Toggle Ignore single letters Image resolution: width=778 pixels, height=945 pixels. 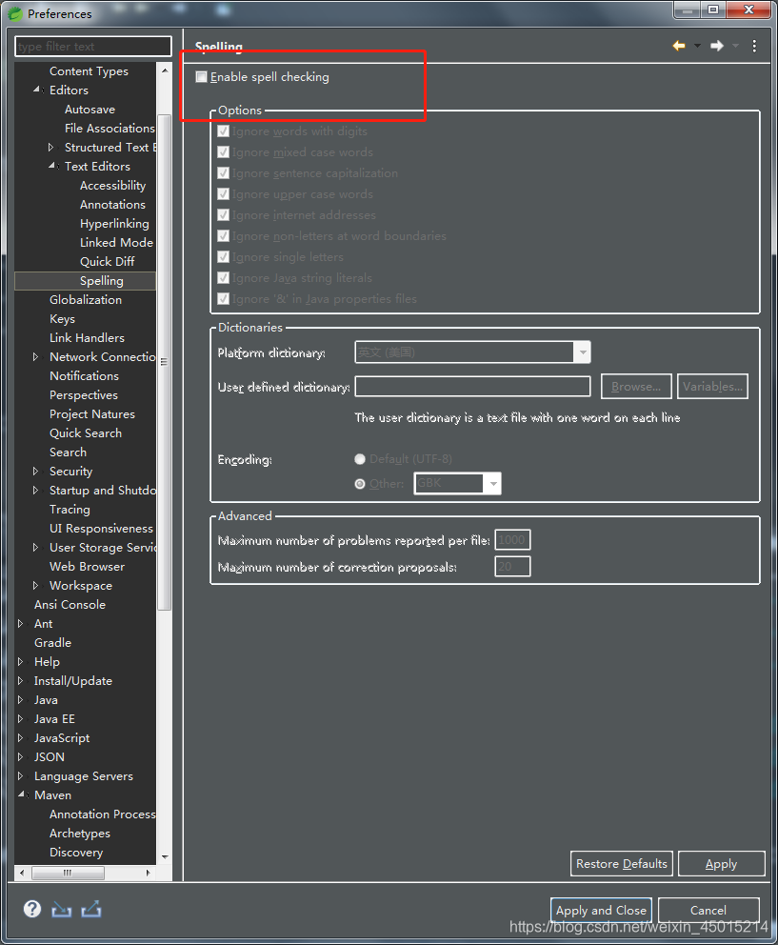coord(223,257)
